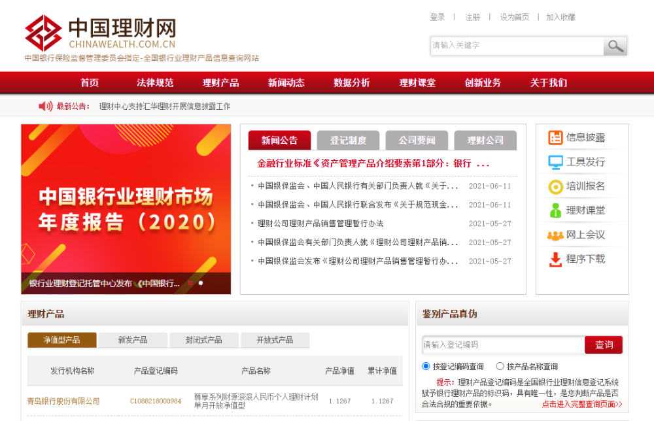Click the 请输入关键字 search field

point(517,46)
